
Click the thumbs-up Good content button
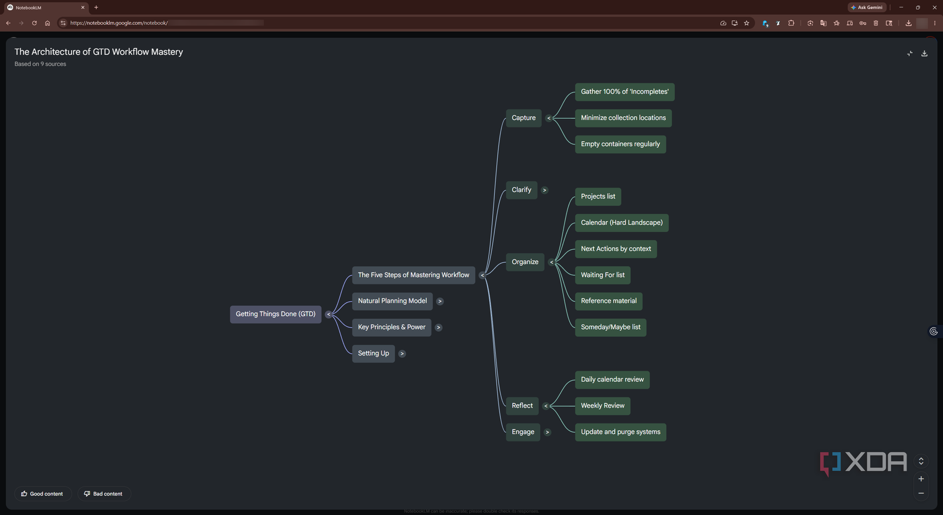coord(42,494)
